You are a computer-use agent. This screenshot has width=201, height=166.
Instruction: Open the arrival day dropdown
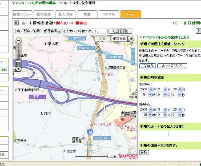[x=177, y=109]
